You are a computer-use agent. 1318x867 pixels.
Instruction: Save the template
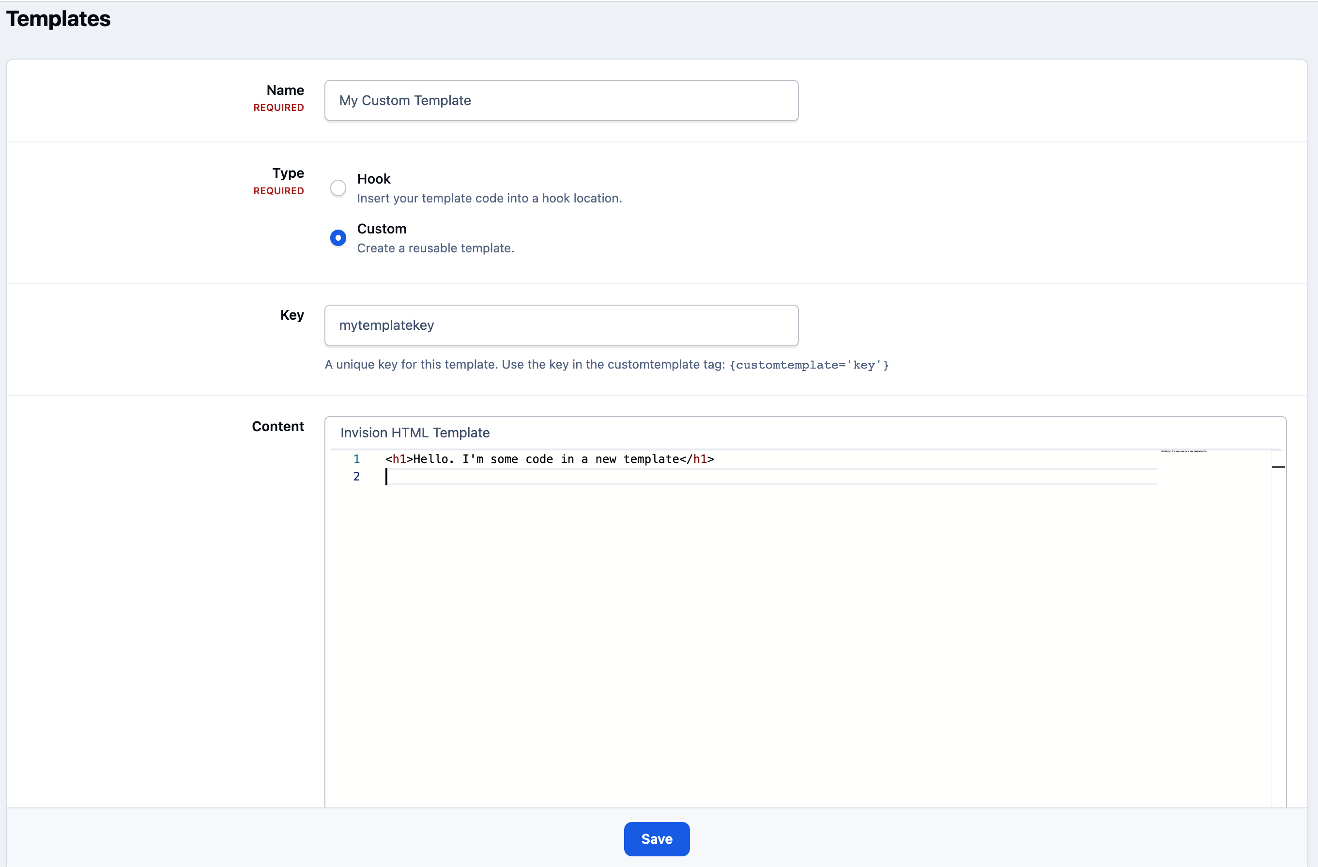click(656, 839)
